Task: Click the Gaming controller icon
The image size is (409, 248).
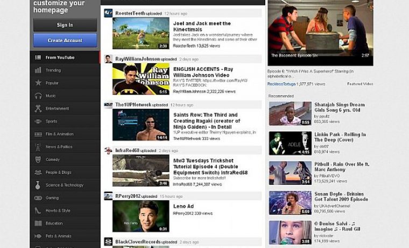Action: click(38, 198)
